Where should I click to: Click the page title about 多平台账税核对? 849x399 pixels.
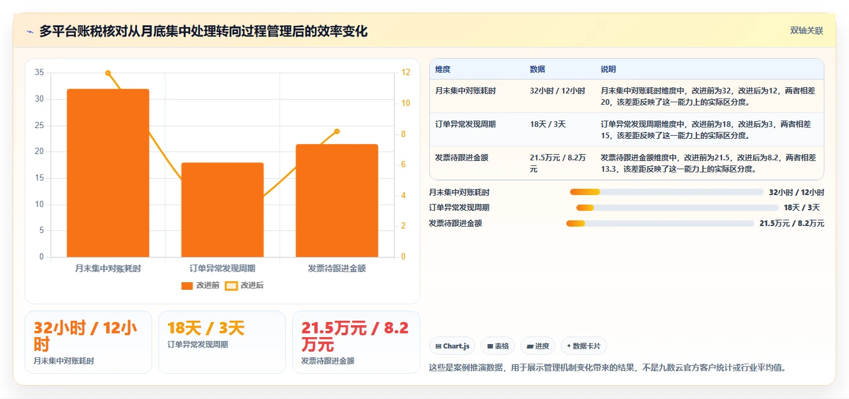click(203, 32)
